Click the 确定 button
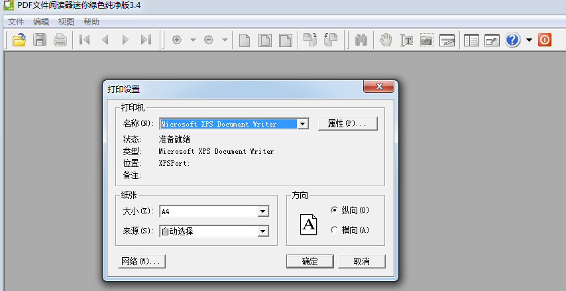566x291 pixels. pos(310,261)
